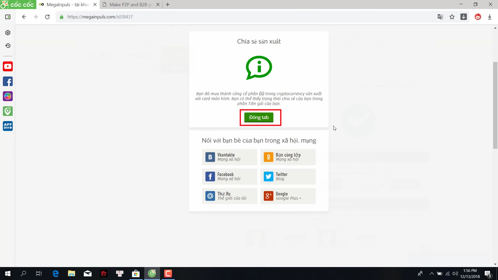Image resolution: width=498 pixels, height=280 pixels.
Task: Open the AFF 2018 sidebar icon
Action: point(8,126)
